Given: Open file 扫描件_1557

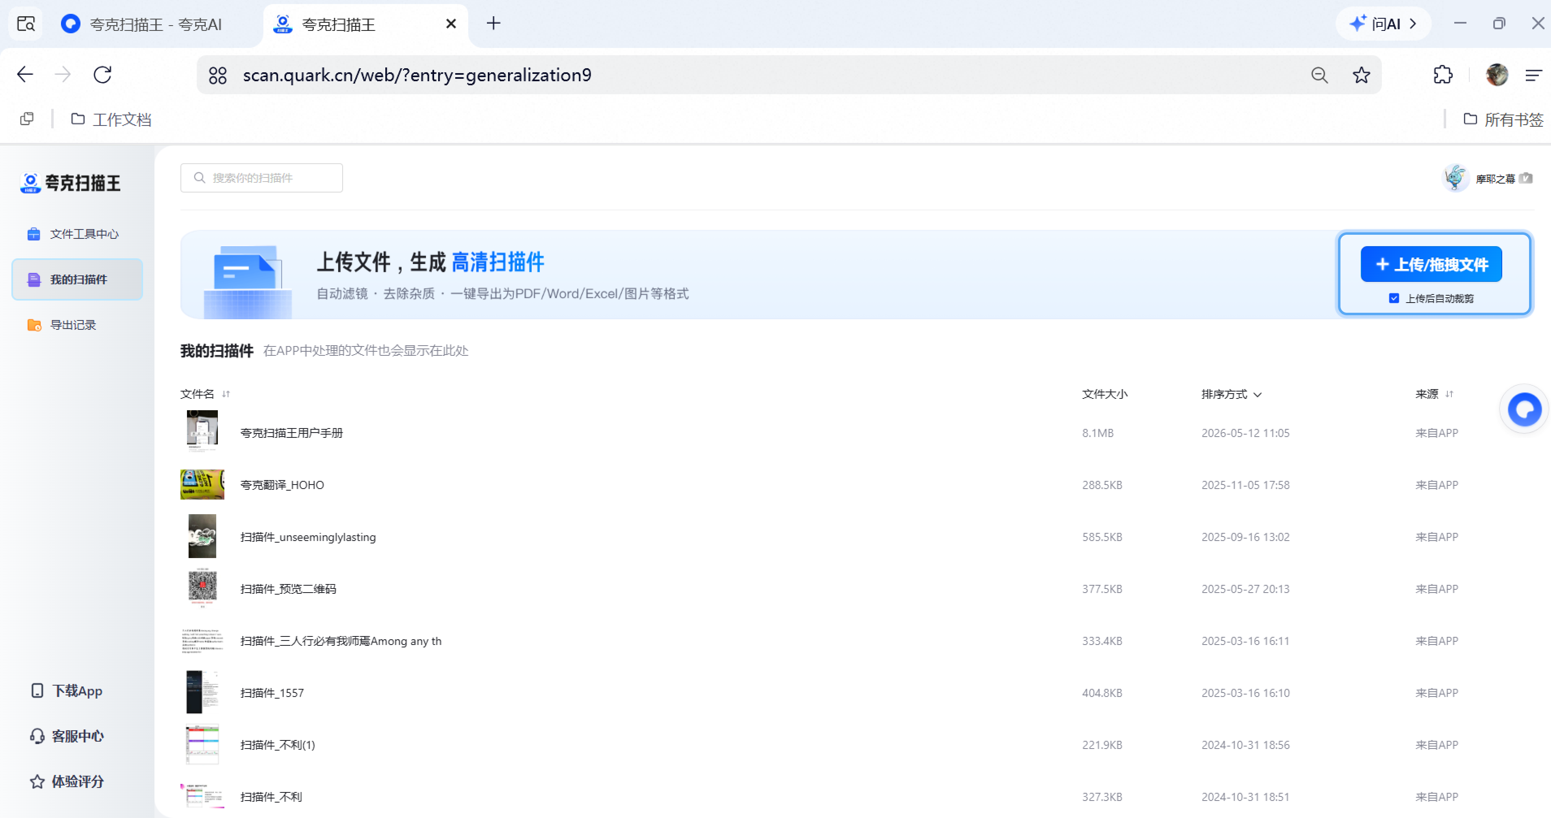Looking at the screenshot, I should pos(272,693).
